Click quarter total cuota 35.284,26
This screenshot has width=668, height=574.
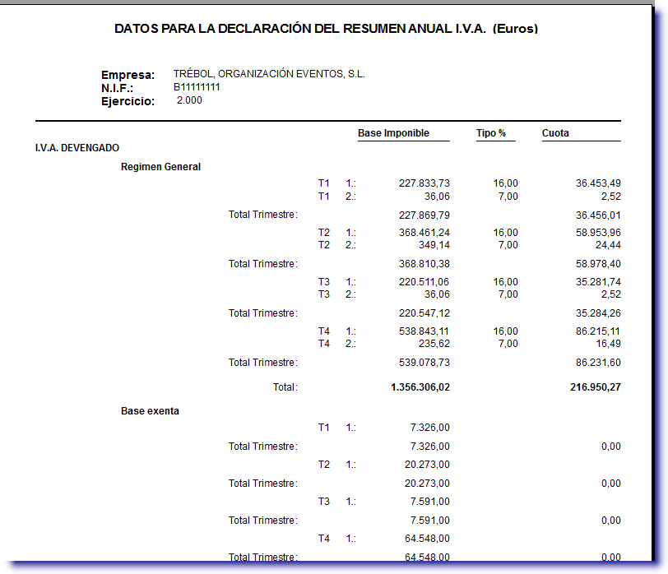coord(598,313)
